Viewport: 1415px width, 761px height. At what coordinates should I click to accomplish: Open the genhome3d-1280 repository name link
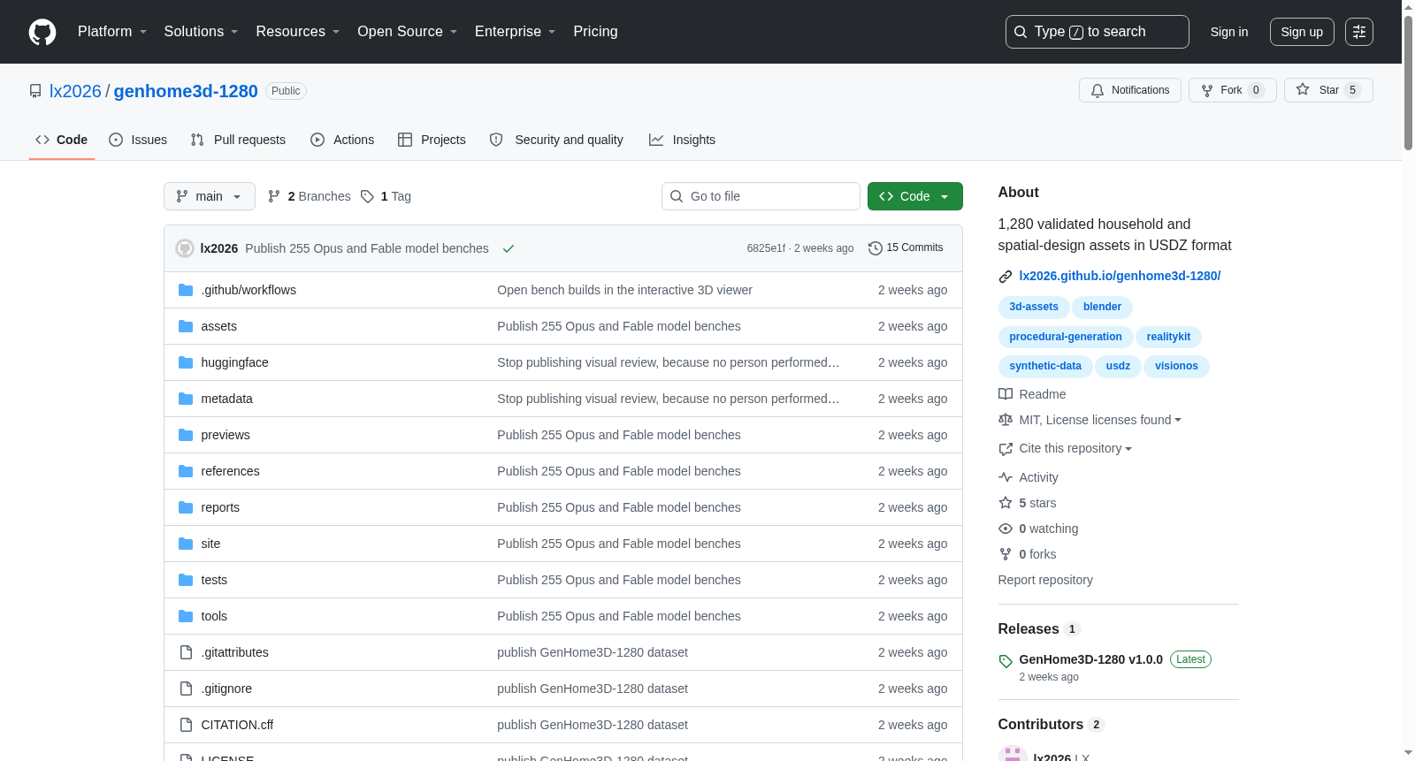pos(186,91)
